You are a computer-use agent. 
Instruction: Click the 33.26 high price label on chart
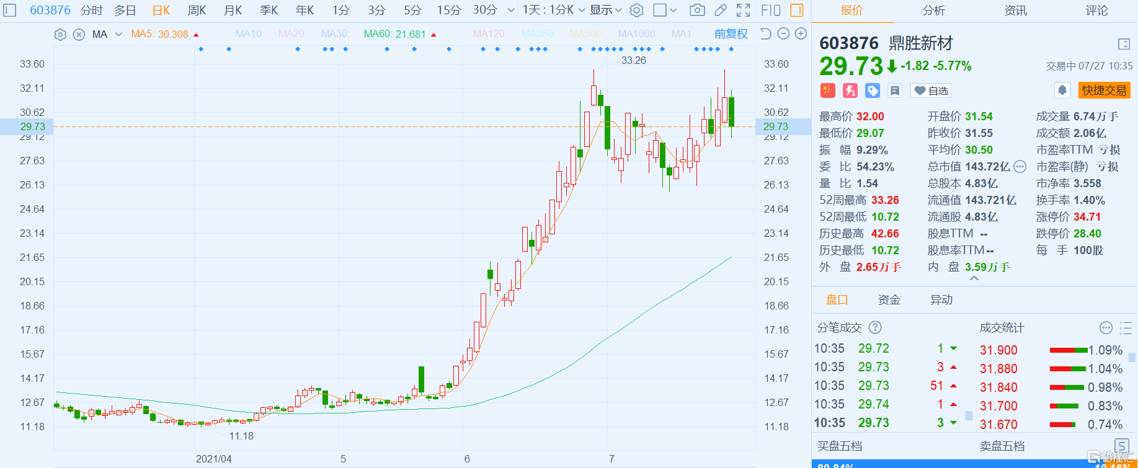tap(634, 60)
